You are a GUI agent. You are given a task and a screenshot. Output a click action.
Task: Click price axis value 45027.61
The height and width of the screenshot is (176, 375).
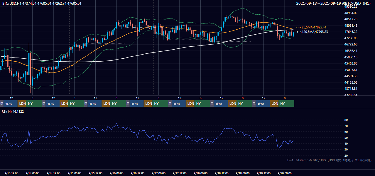[351, 70]
